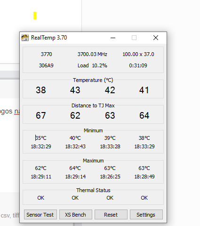Open the XS Bench benchmark
Image resolution: width=200 pixels, height=226 pixels.
76,215
